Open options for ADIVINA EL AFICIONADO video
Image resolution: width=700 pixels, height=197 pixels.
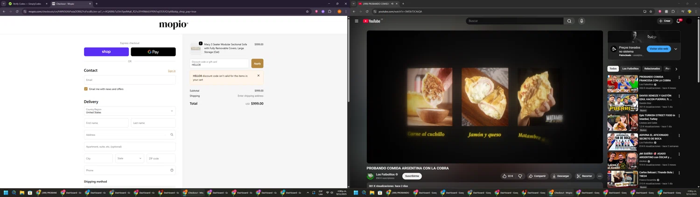click(679, 135)
